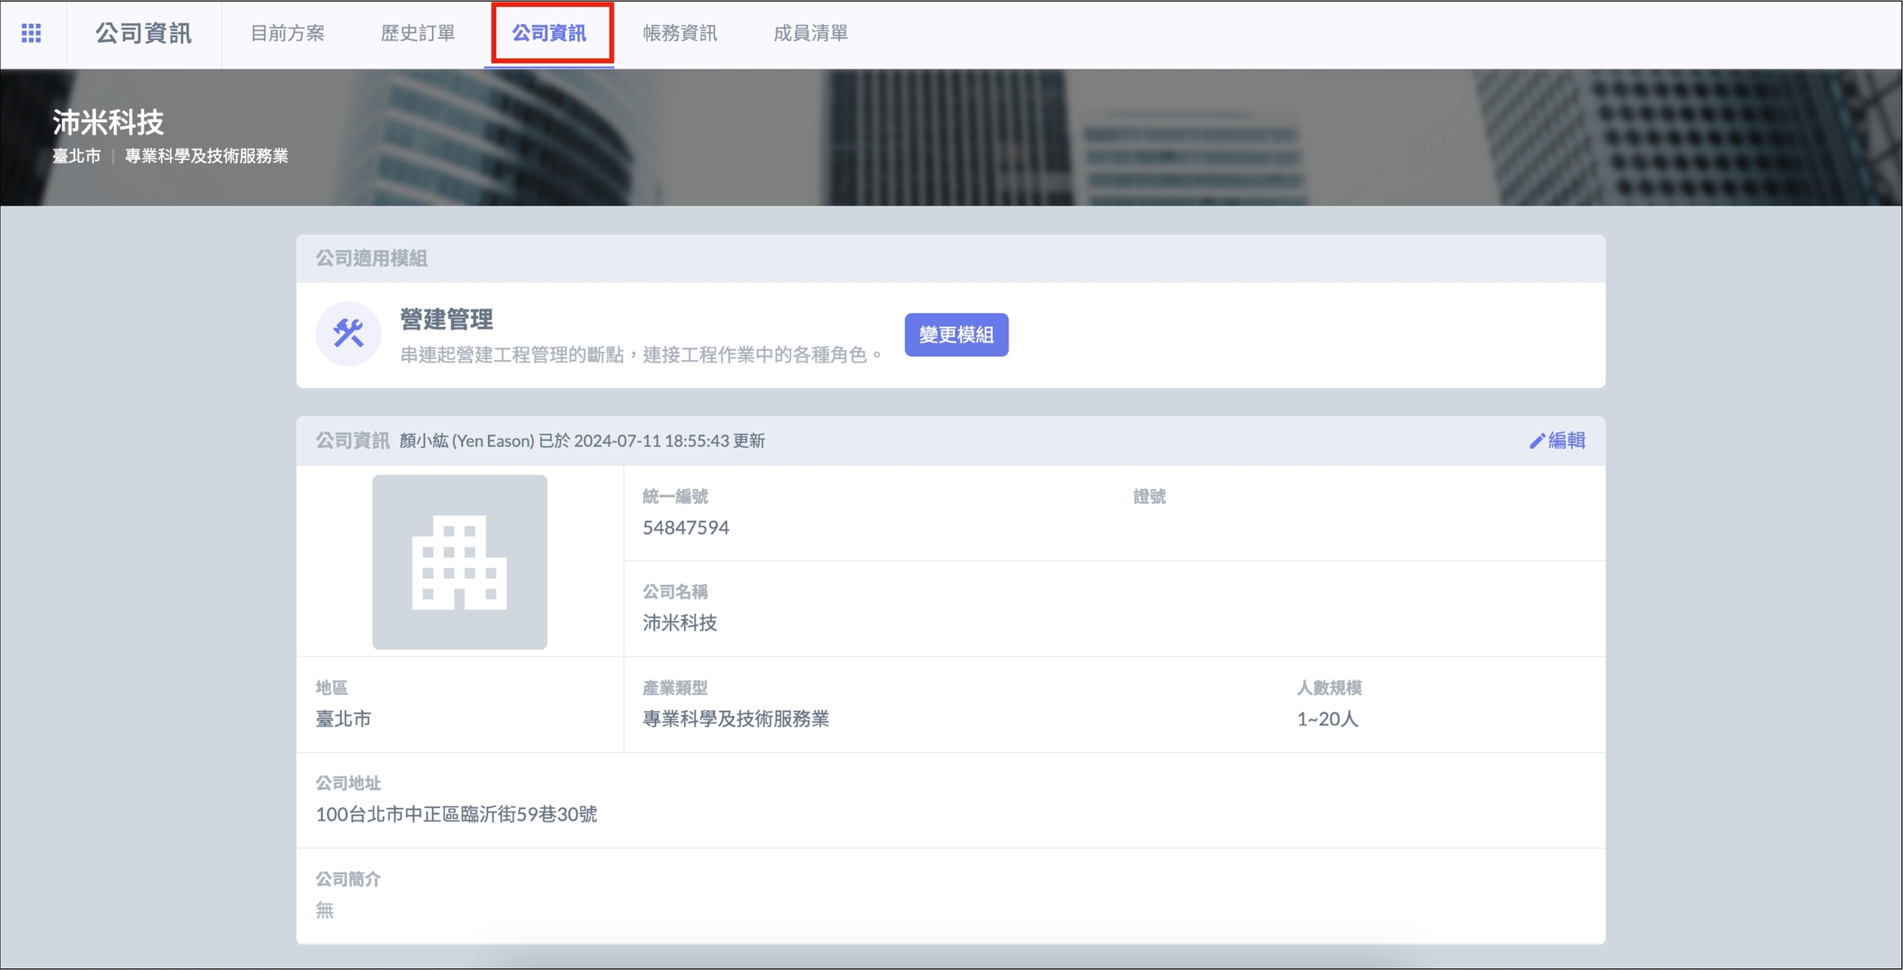
Task: Open the 成員清單 tab
Action: tap(810, 33)
